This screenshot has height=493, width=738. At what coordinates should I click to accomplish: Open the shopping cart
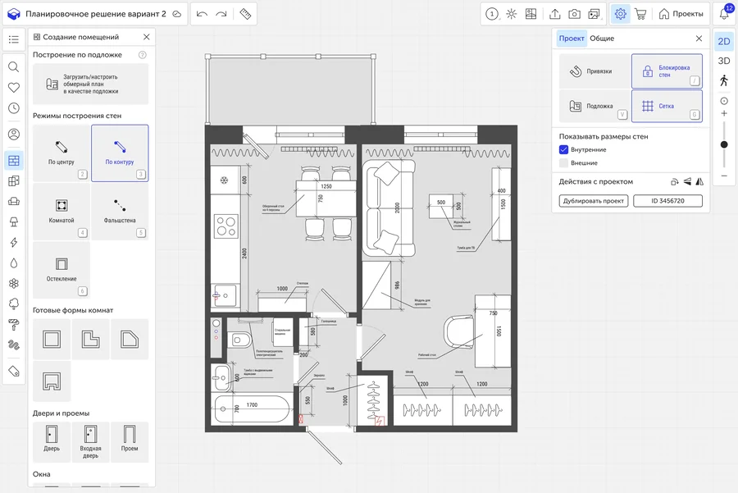[x=640, y=14]
